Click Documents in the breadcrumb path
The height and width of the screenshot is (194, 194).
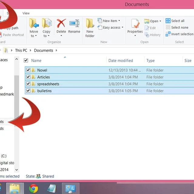tap(44, 50)
